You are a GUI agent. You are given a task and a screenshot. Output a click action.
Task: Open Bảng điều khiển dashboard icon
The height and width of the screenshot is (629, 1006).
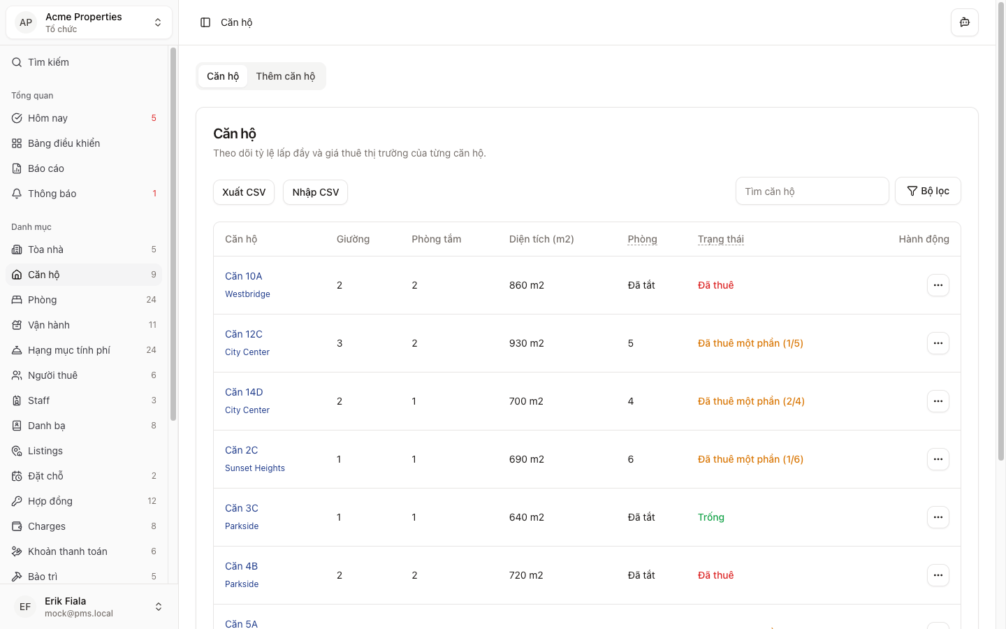(x=17, y=143)
